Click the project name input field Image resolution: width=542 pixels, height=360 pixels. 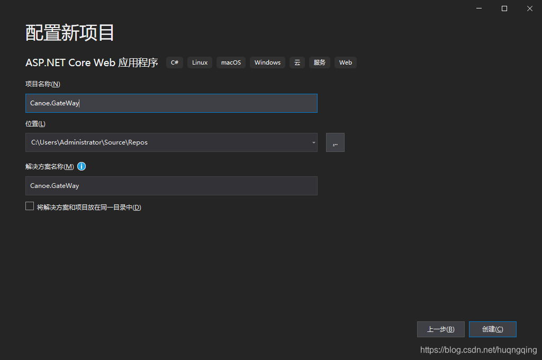pyautogui.click(x=171, y=103)
